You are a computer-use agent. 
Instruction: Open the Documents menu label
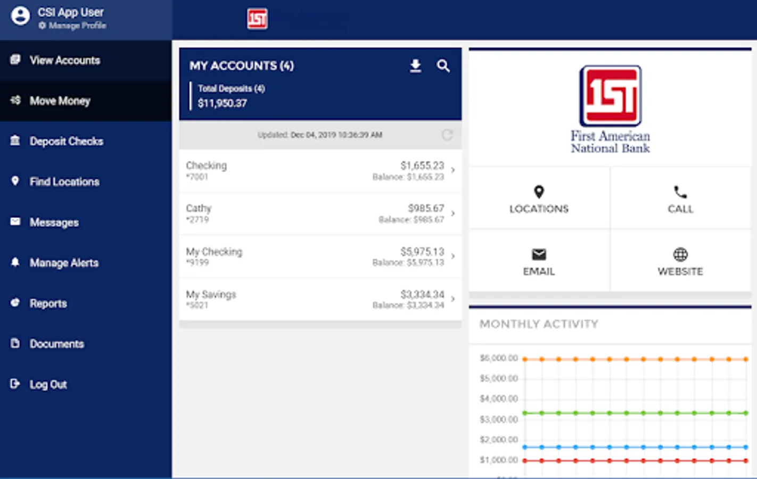pos(57,344)
